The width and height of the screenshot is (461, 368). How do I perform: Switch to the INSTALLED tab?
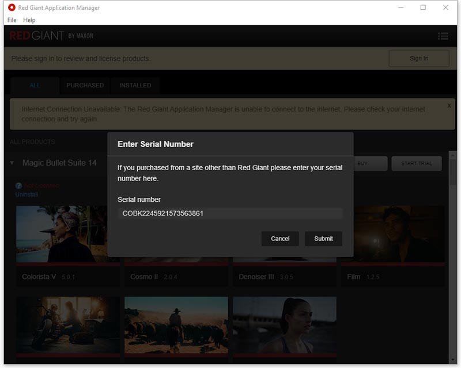tap(135, 86)
